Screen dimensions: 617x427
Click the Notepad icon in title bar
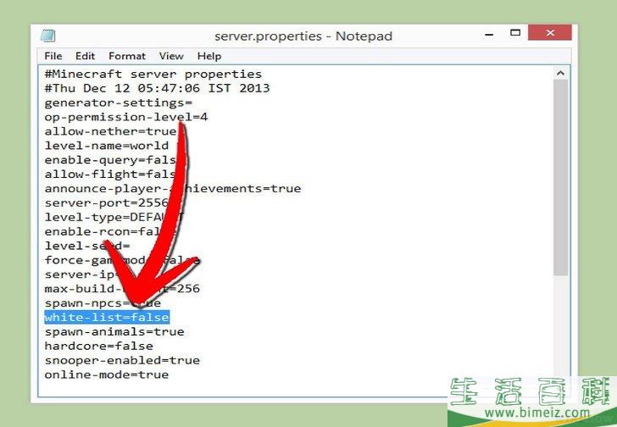48,36
